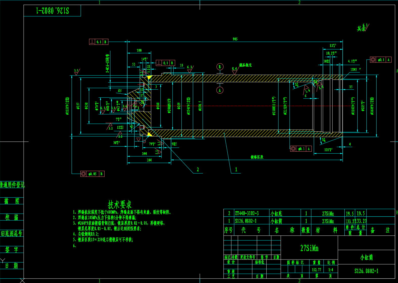Click the 152.77 weight value
This screenshot has height=283, width=398.
coord(316,270)
